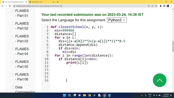Click on 'def closestSchool(x, y, L):' code line

tap(77, 27)
